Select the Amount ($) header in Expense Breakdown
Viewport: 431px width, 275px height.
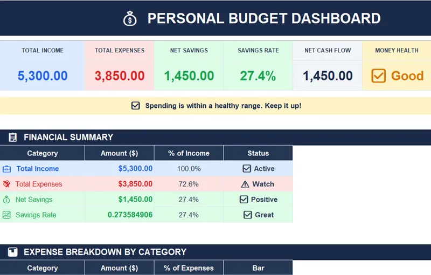tap(119, 268)
